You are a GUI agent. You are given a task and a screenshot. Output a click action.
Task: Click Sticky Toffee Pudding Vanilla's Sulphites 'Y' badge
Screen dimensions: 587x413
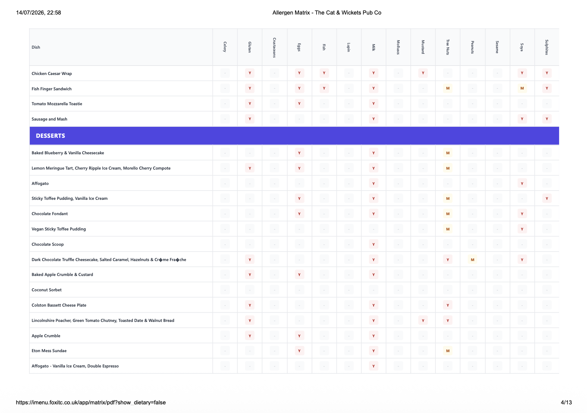point(547,199)
